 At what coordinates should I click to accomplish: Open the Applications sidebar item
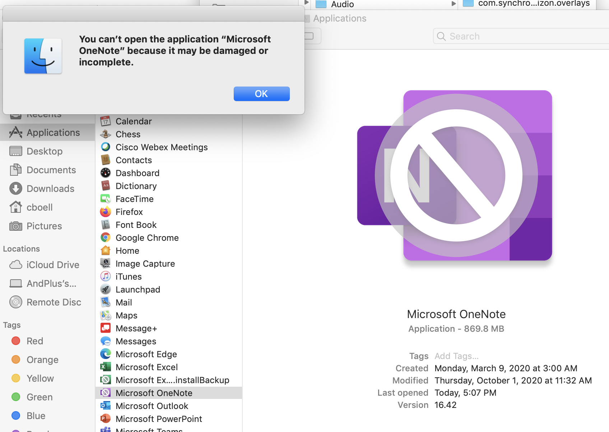47,133
